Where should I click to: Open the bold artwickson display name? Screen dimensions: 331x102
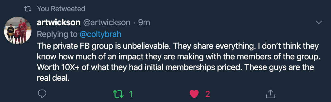pos(58,22)
